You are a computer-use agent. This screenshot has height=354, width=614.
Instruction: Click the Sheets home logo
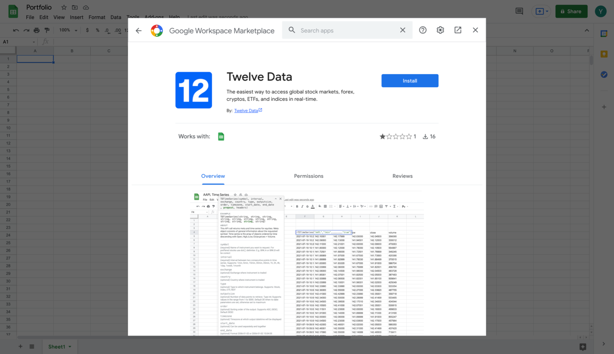(x=13, y=11)
